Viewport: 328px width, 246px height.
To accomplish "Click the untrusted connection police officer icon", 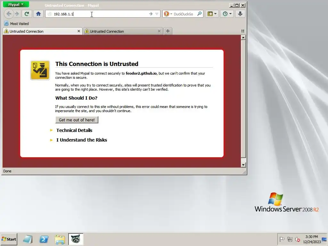I will coord(40,70).
